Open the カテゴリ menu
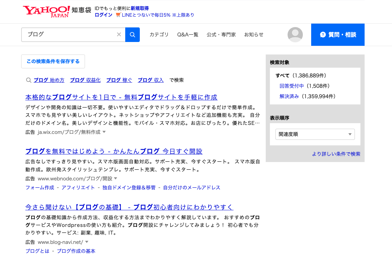The height and width of the screenshot is (263, 392). coord(159,35)
